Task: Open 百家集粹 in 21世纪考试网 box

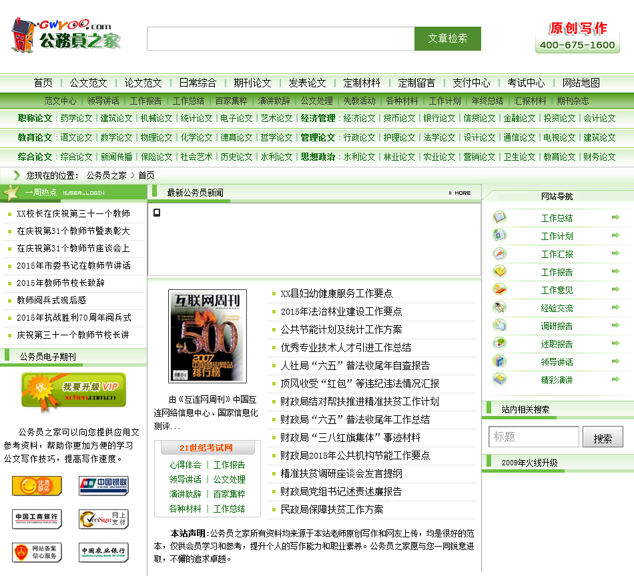Action: pos(230,494)
